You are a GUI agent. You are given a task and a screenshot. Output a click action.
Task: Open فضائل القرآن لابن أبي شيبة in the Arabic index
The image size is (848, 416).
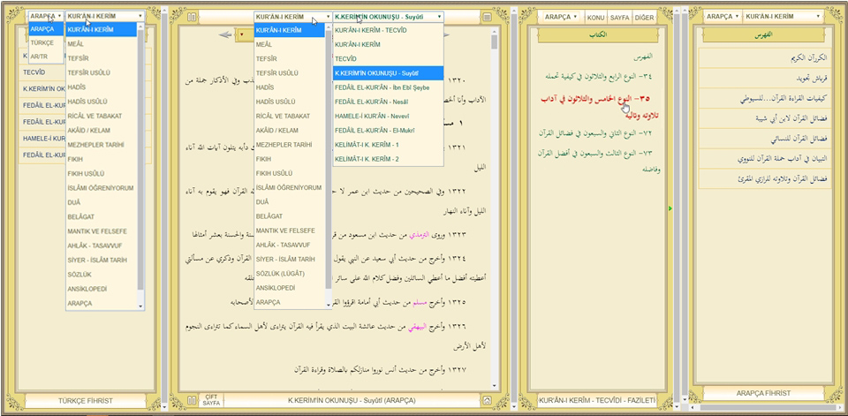[x=765, y=118]
